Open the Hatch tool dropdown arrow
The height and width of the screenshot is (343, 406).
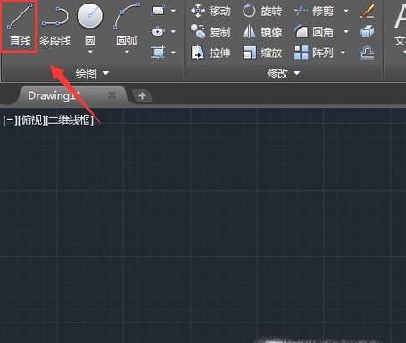point(173,53)
